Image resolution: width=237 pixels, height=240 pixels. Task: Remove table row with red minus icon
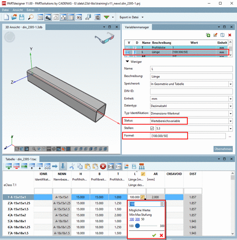16,166
